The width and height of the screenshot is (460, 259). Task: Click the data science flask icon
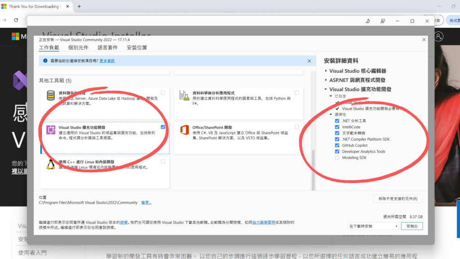(x=184, y=96)
